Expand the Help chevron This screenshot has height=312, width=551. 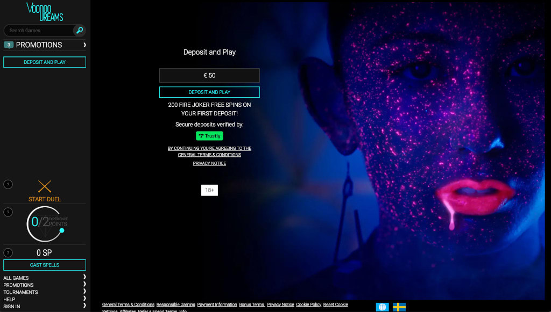84,299
